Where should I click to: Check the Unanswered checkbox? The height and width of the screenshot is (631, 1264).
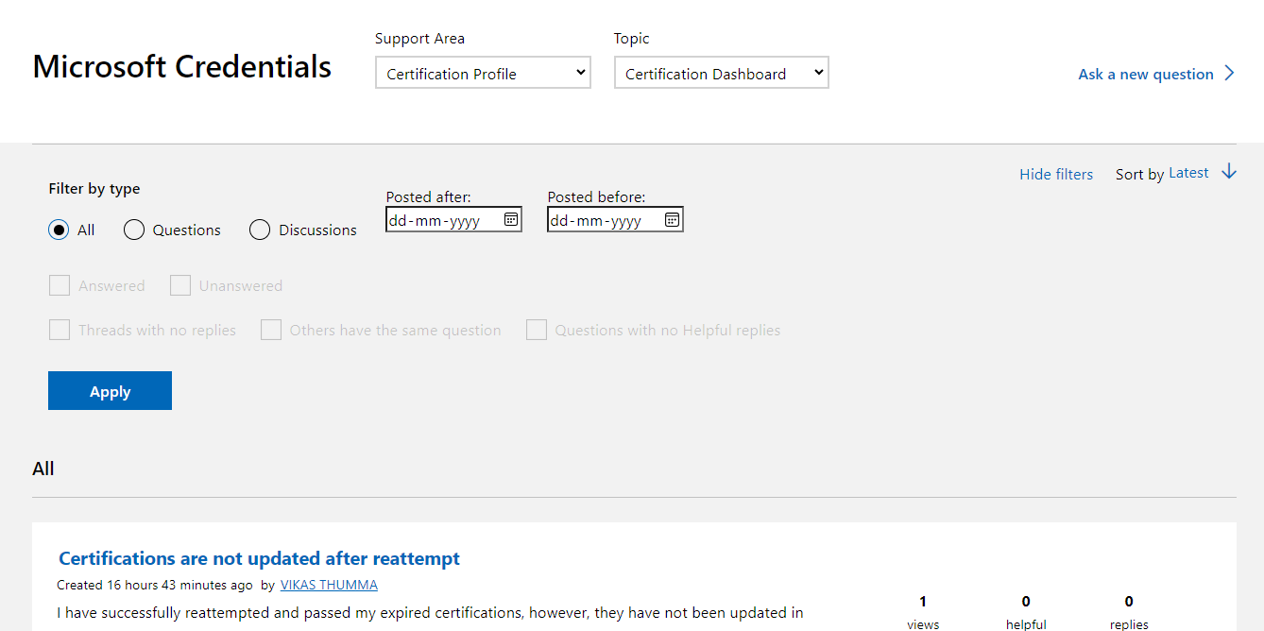tap(180, 285)
